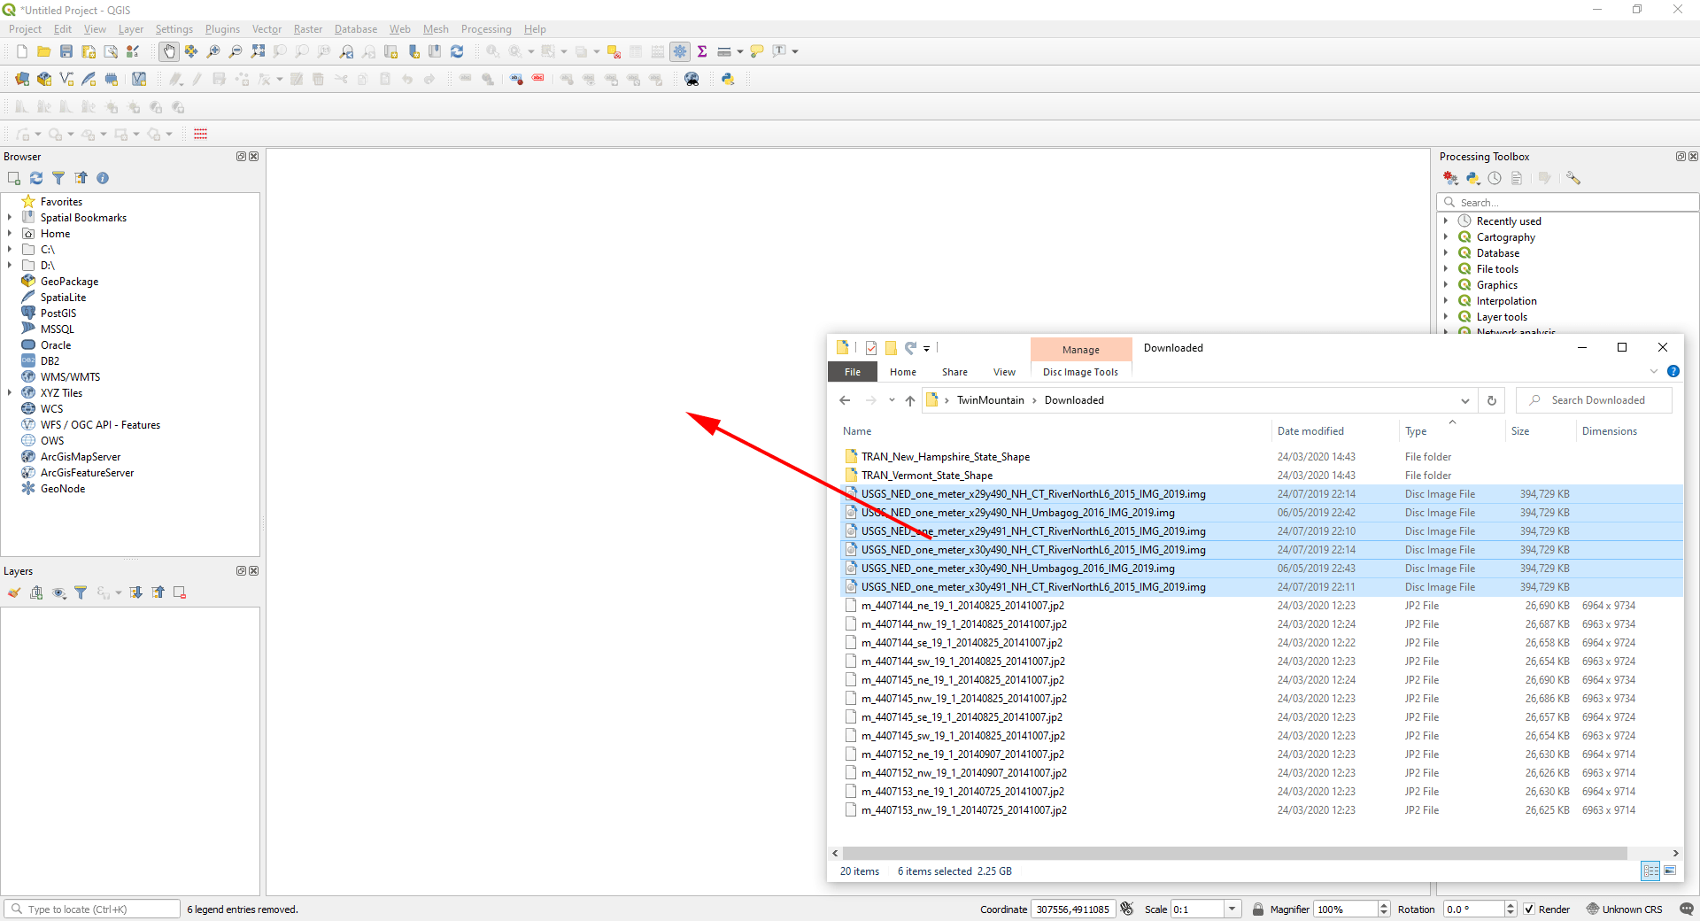This screenshot has height=921, width=1700.
Task: Zoom to full extent of the map
Action: (x=258, y=51)
